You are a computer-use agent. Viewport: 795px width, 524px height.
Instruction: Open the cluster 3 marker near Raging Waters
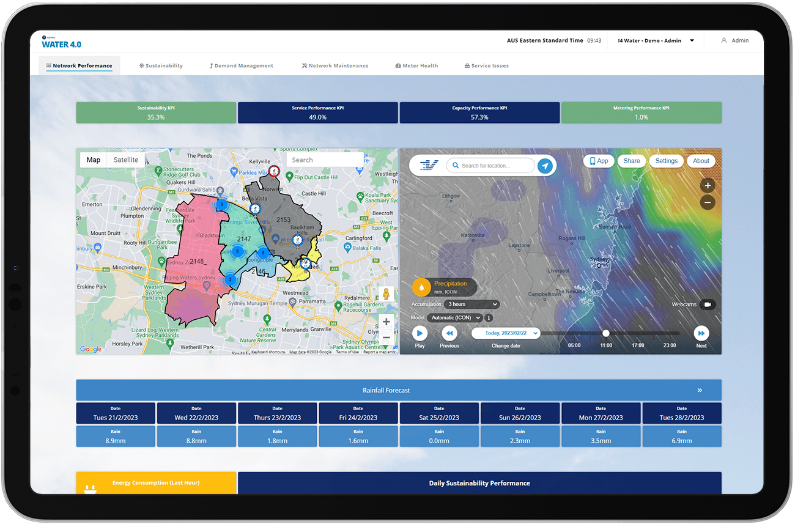point(229,279)
